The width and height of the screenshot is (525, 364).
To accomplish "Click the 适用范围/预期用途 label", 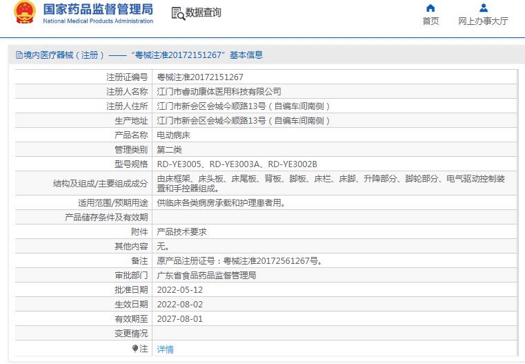I will (x=113, y=203).
